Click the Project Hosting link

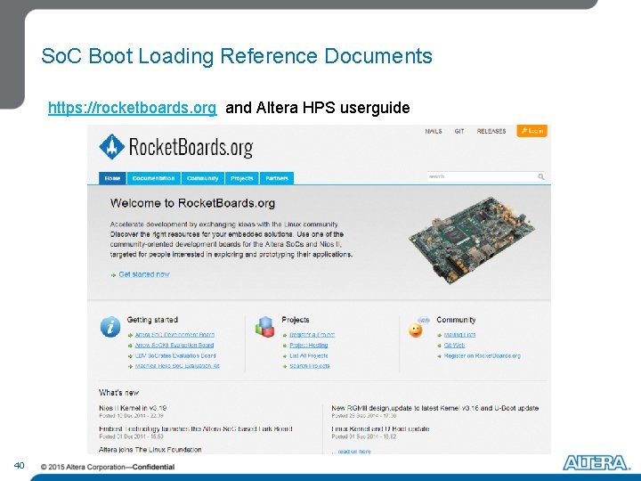tap(309, 346)
